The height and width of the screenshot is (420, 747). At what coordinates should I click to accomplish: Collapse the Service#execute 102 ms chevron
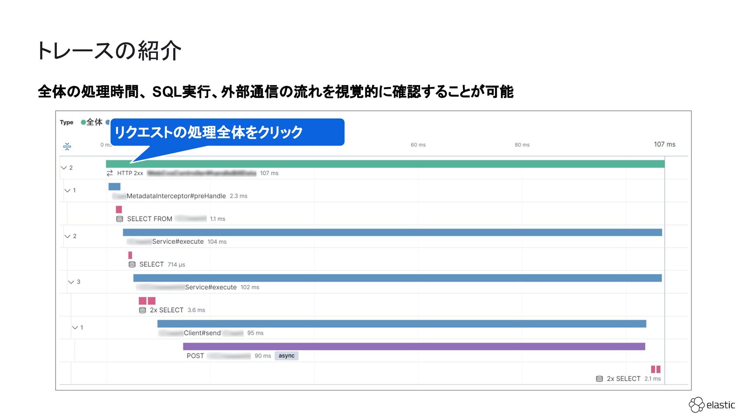pyautogui.click(x=71, y=282)
